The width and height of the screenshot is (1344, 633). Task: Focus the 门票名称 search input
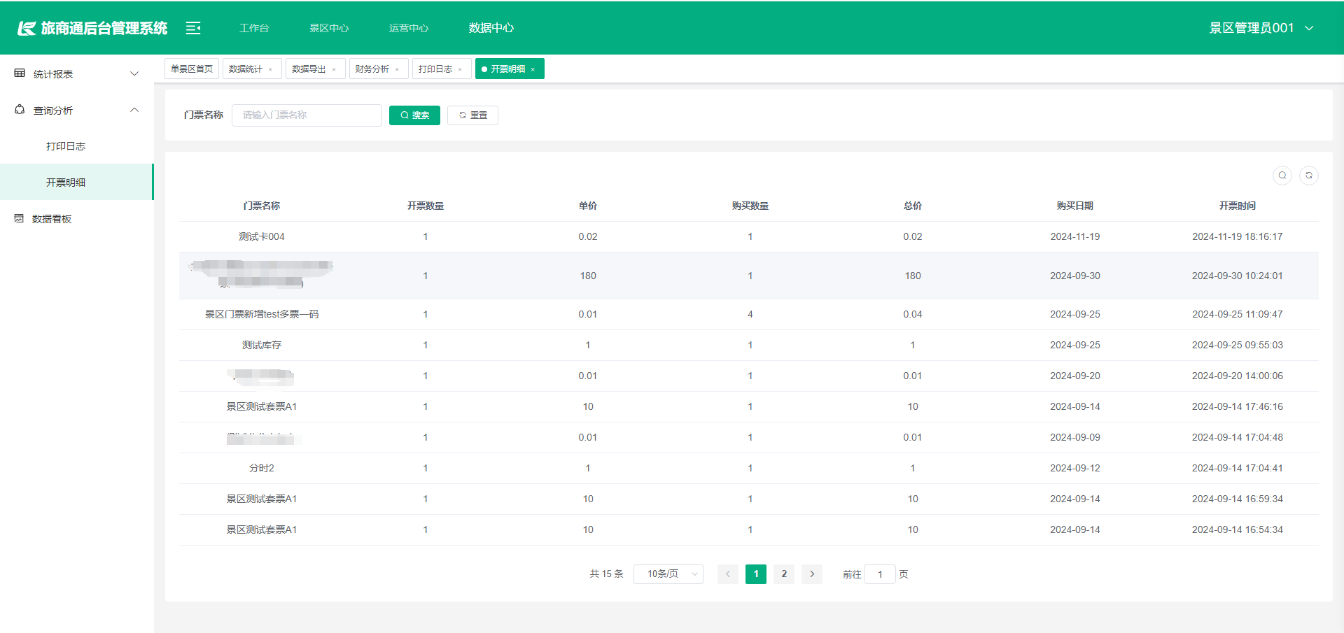click(x=307, y=115)
